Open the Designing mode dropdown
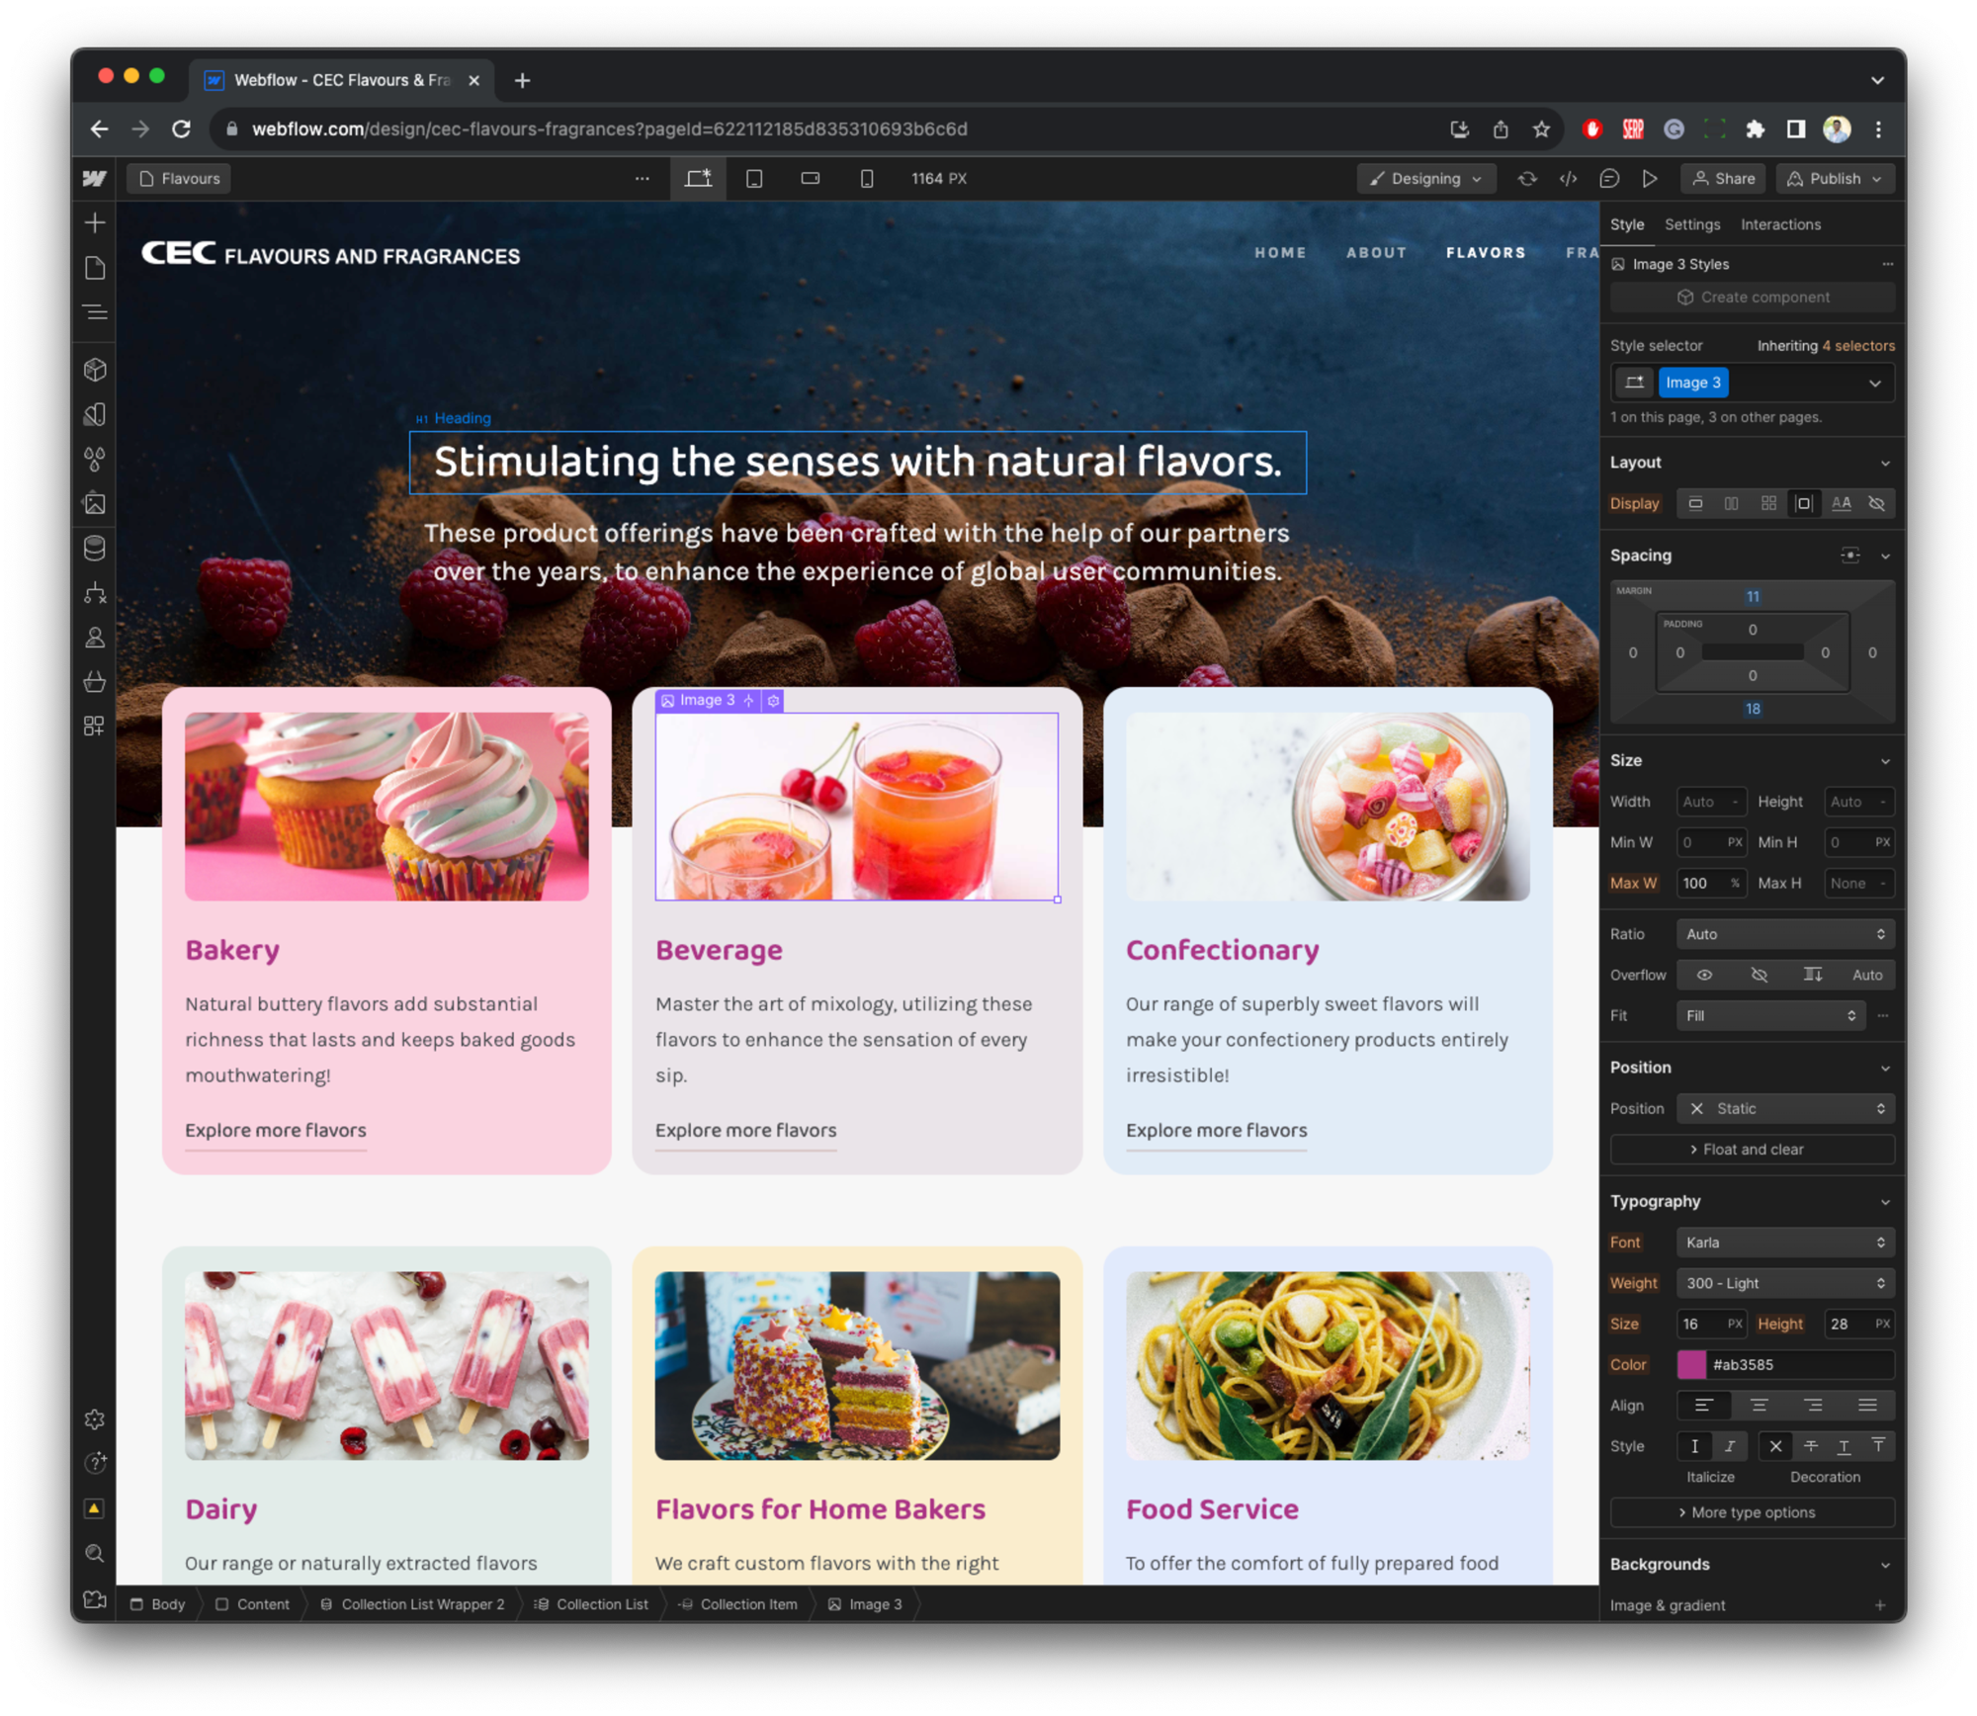The image size is (1977, 1716). [1425, 179]
